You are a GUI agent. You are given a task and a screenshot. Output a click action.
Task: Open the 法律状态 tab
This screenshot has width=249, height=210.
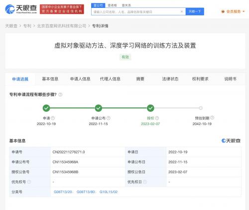point(170,79)
